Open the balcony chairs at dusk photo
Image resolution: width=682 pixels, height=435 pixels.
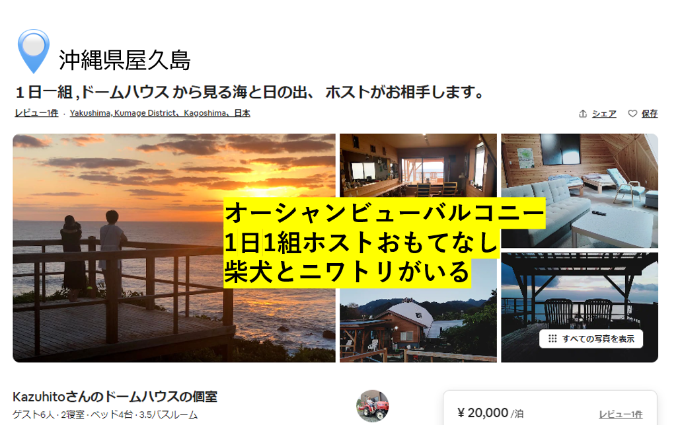tap(580, 296)
